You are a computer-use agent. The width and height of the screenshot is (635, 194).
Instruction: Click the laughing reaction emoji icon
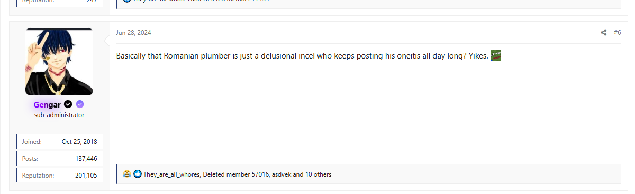click(127, 173)
